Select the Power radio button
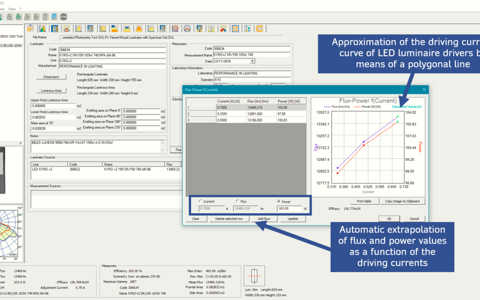 click(x=279, y=201)
